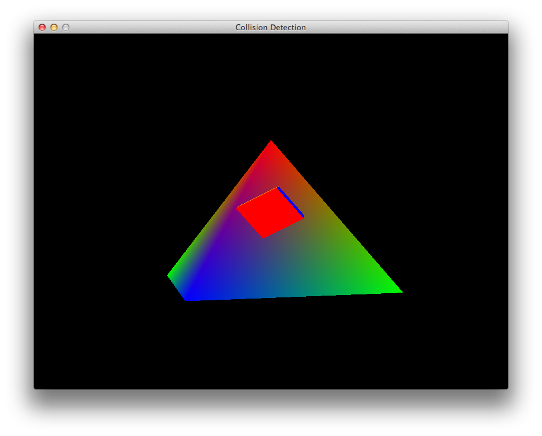Image resolution: width=542 pixels, height=436 pixels.
Task: Click the Collision Detection title text
Action: click(x=270, y=27)
